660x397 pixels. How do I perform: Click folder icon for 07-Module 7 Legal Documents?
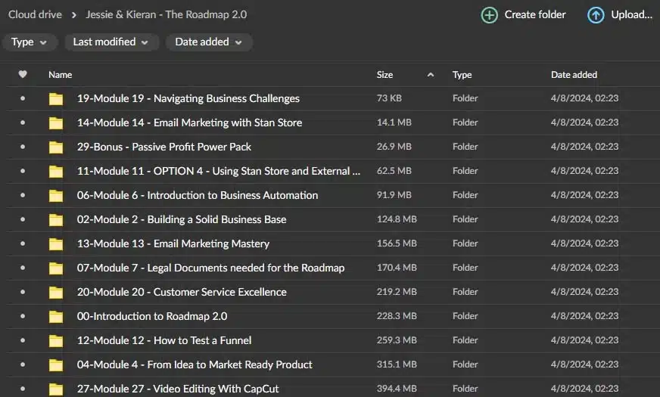point(55,268)
